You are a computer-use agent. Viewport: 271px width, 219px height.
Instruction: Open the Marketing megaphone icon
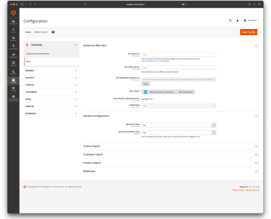click(x=13, y=55)
